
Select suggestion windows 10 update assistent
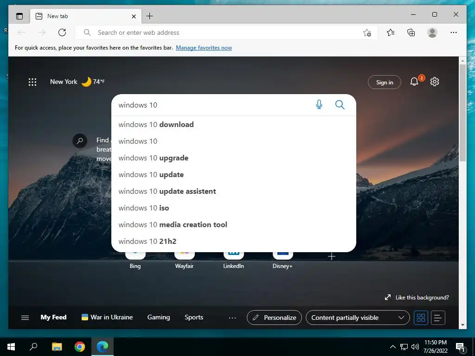(x=234, y=191)
